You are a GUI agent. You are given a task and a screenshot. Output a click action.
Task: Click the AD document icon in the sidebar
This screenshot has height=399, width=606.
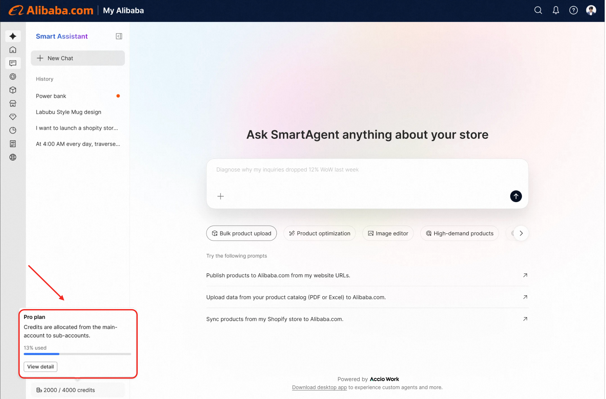click(x=13, y=144)
